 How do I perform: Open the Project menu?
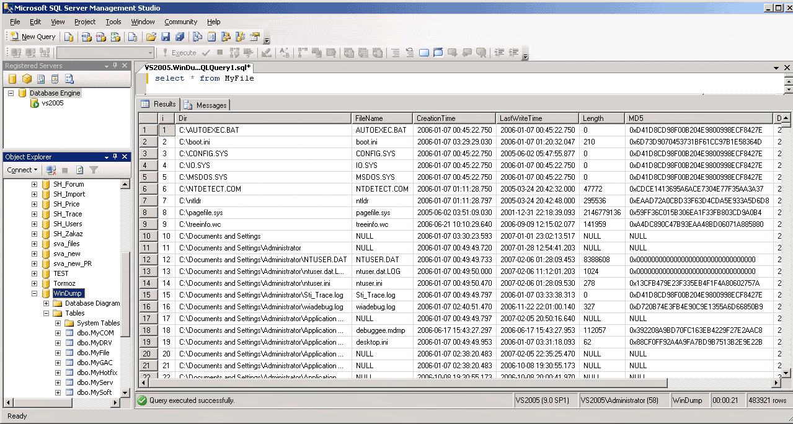pyautogui.click(x=85, y=22)
